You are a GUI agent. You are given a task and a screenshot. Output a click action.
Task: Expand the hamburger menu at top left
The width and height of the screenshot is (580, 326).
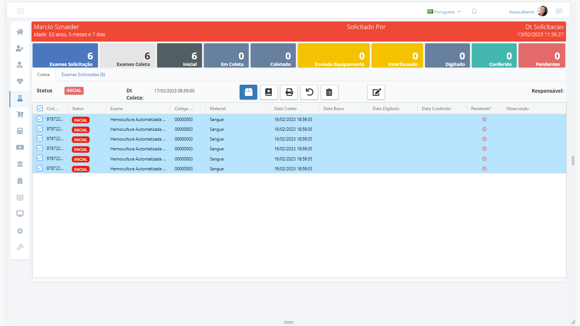[21, 11]
